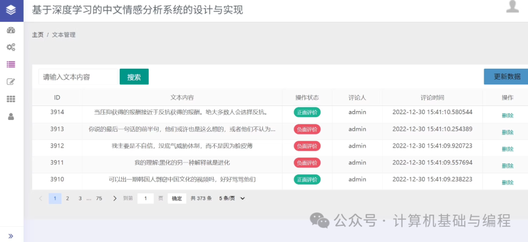Image resolution: width=528 pixels, height=242 pixels.
Task: Click ID cell 3912
Action: 57,146
